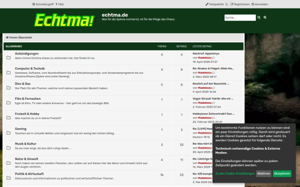The height and width of the screenshot is (187, 300).
Task: Click Politik & Wirtschaft post count 53
Action: point(181,175)
